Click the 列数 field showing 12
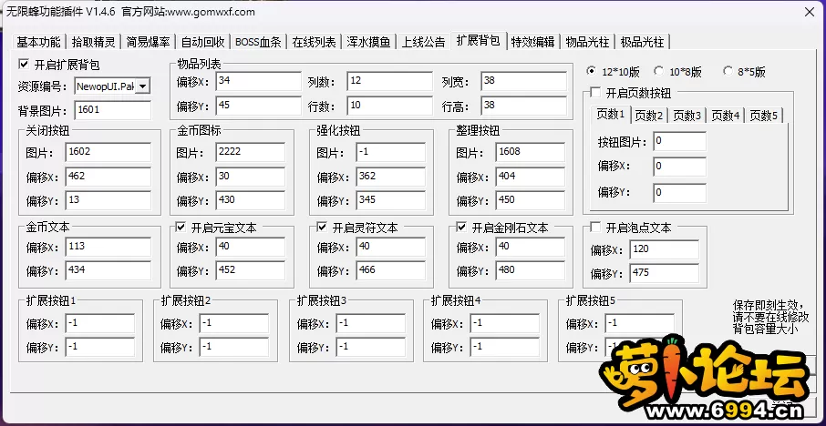Image resolution: width=826 pixels, height=426 pixels. tap(390, 81)
